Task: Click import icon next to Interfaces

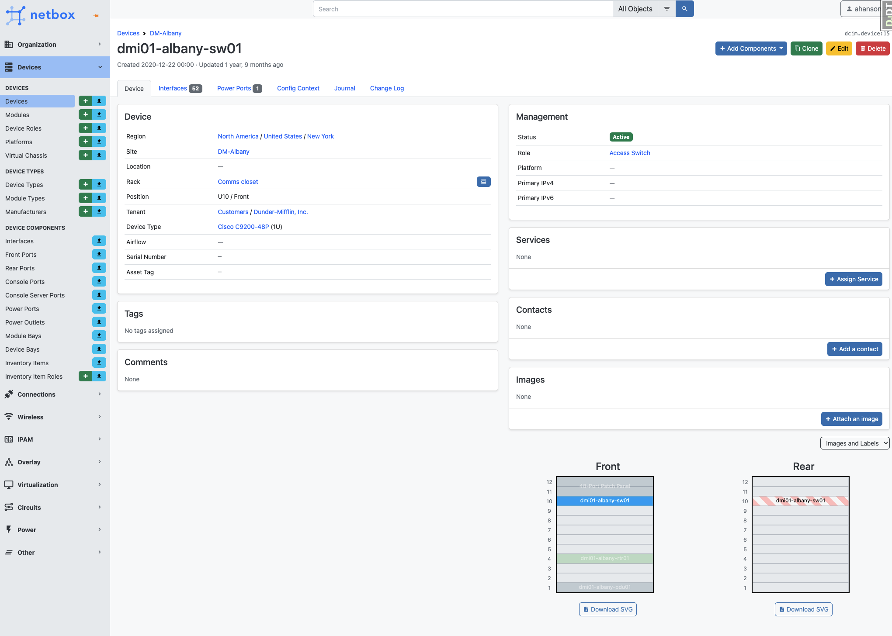Action: coord(99,241)
